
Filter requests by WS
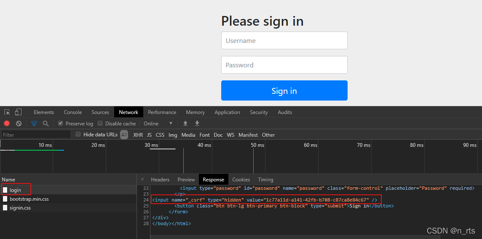[230, 135]
